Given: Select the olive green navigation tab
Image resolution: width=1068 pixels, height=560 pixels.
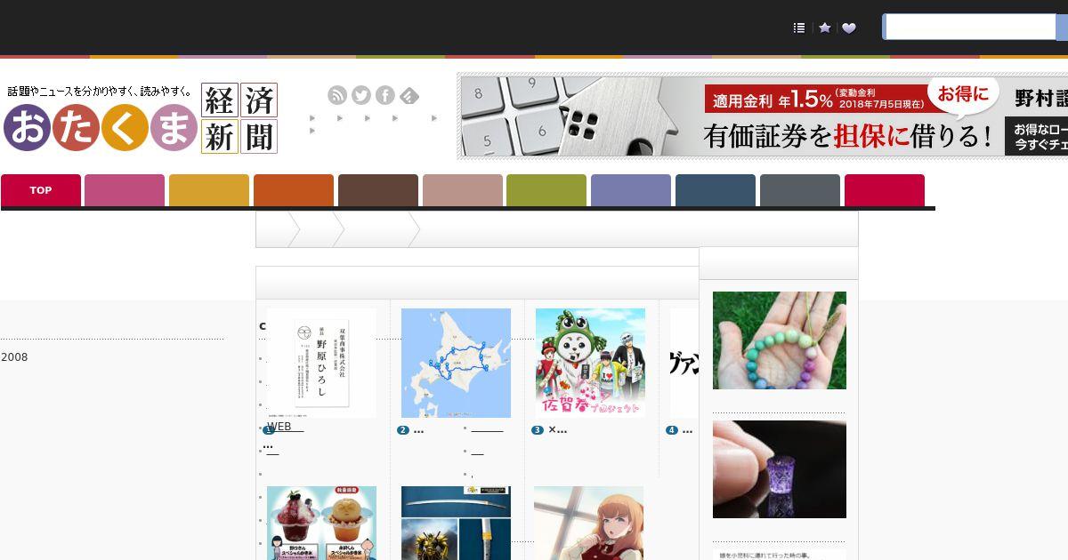Looking at the screenshot, I should (x=546, y=190).
